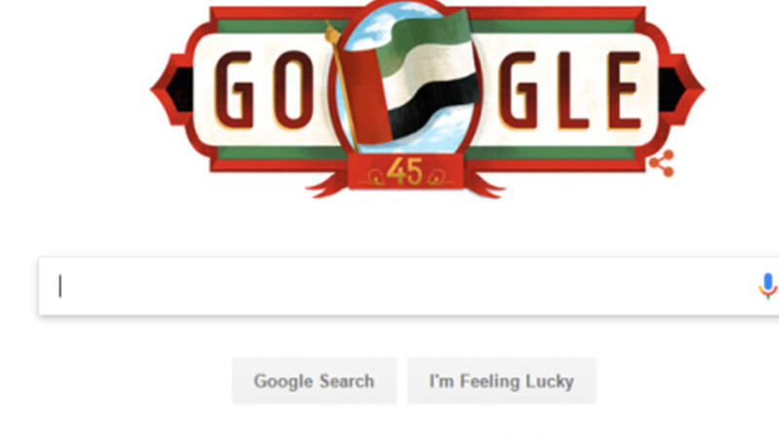Click the "E" letter ending the doodle
This screenshot has width=779, height=438.
coord(624,91)
